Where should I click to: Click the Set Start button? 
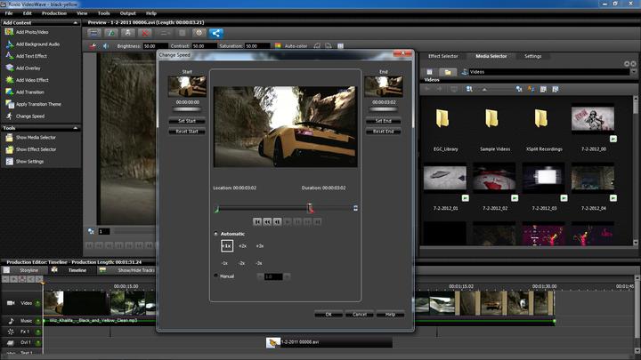(x=187, y=121)
